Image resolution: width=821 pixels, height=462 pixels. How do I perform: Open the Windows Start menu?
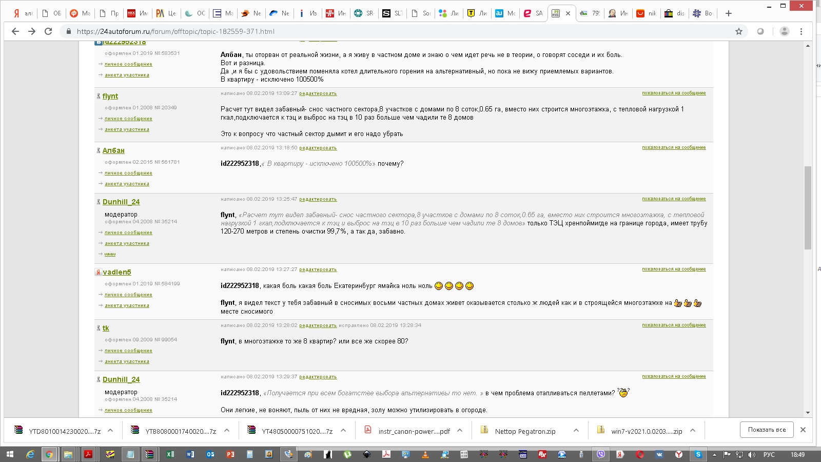pos(10,454)
